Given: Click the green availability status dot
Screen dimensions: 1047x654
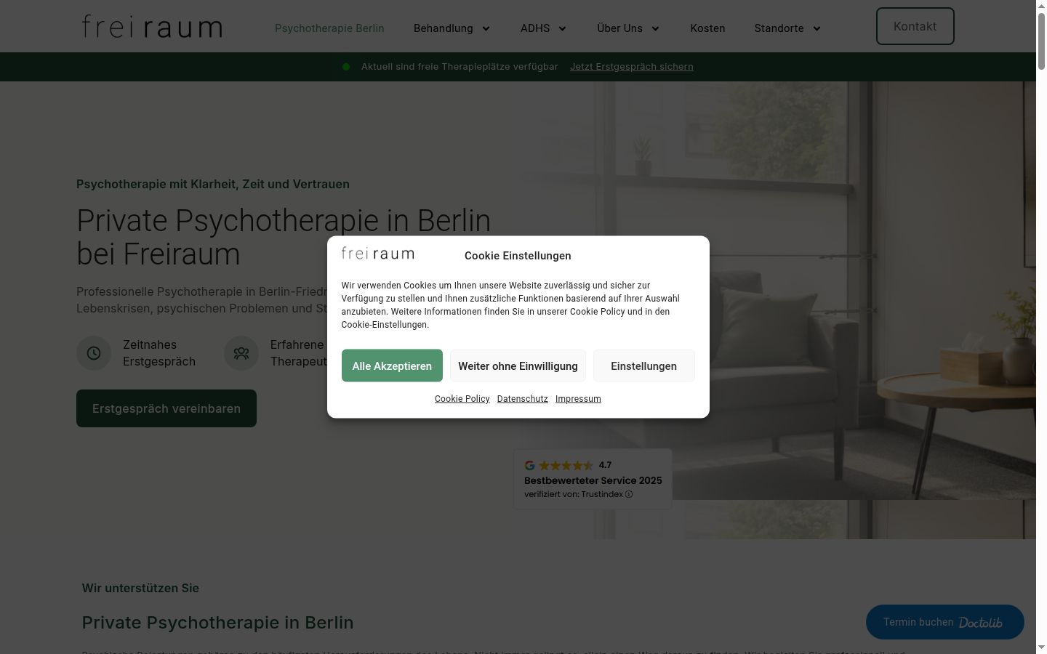Looking at the screenshot, I should [346, 67].
